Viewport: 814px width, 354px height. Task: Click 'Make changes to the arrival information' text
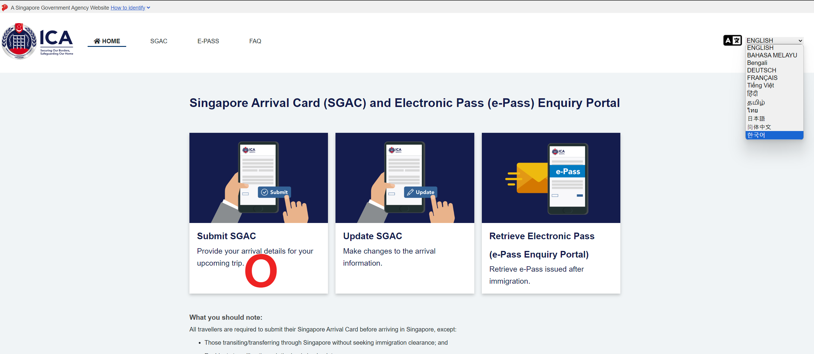pyautogui.click(x=389, y=257)
